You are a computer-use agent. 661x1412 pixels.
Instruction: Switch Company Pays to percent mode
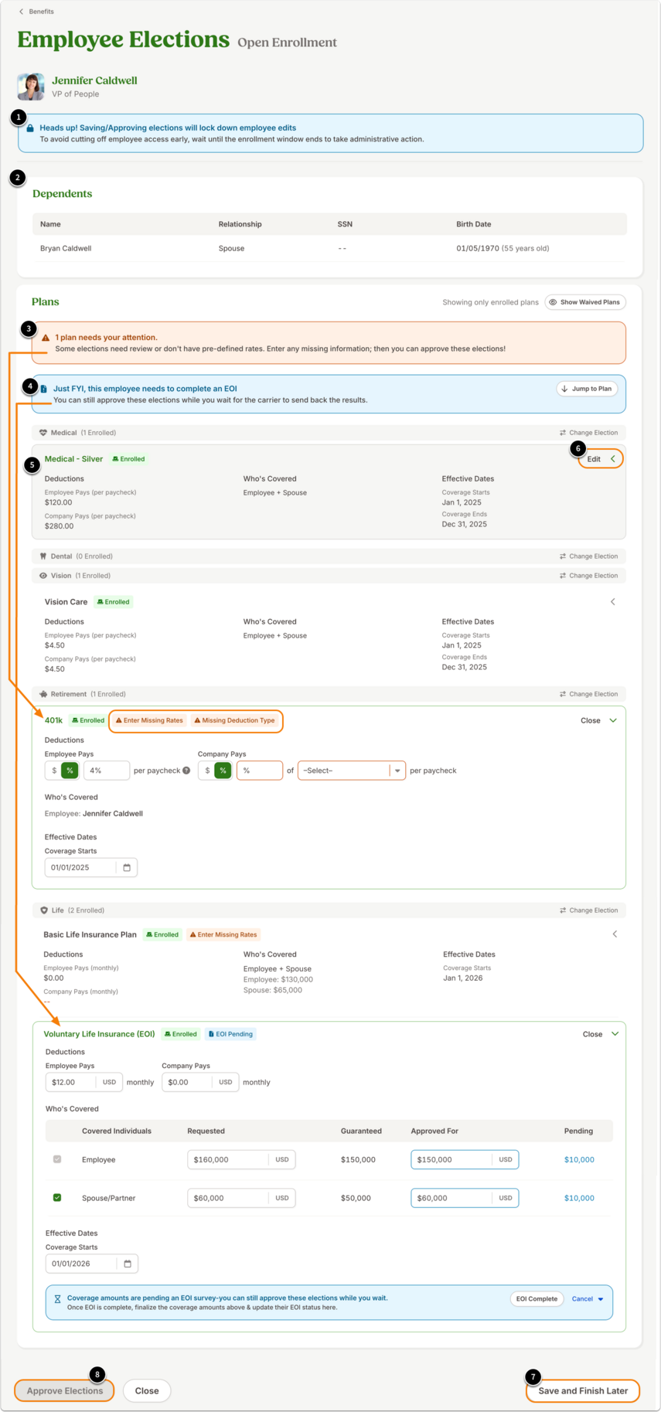tap(223, 771)
